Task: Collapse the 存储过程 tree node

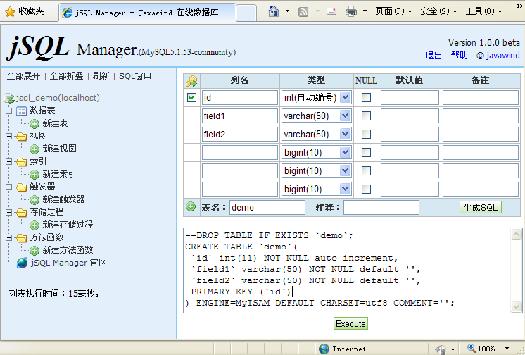Action: point(8,212)
